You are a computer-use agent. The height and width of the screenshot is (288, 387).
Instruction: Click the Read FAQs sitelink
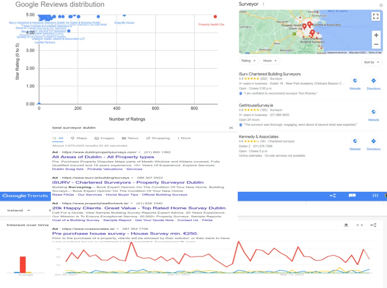(63, 195)
